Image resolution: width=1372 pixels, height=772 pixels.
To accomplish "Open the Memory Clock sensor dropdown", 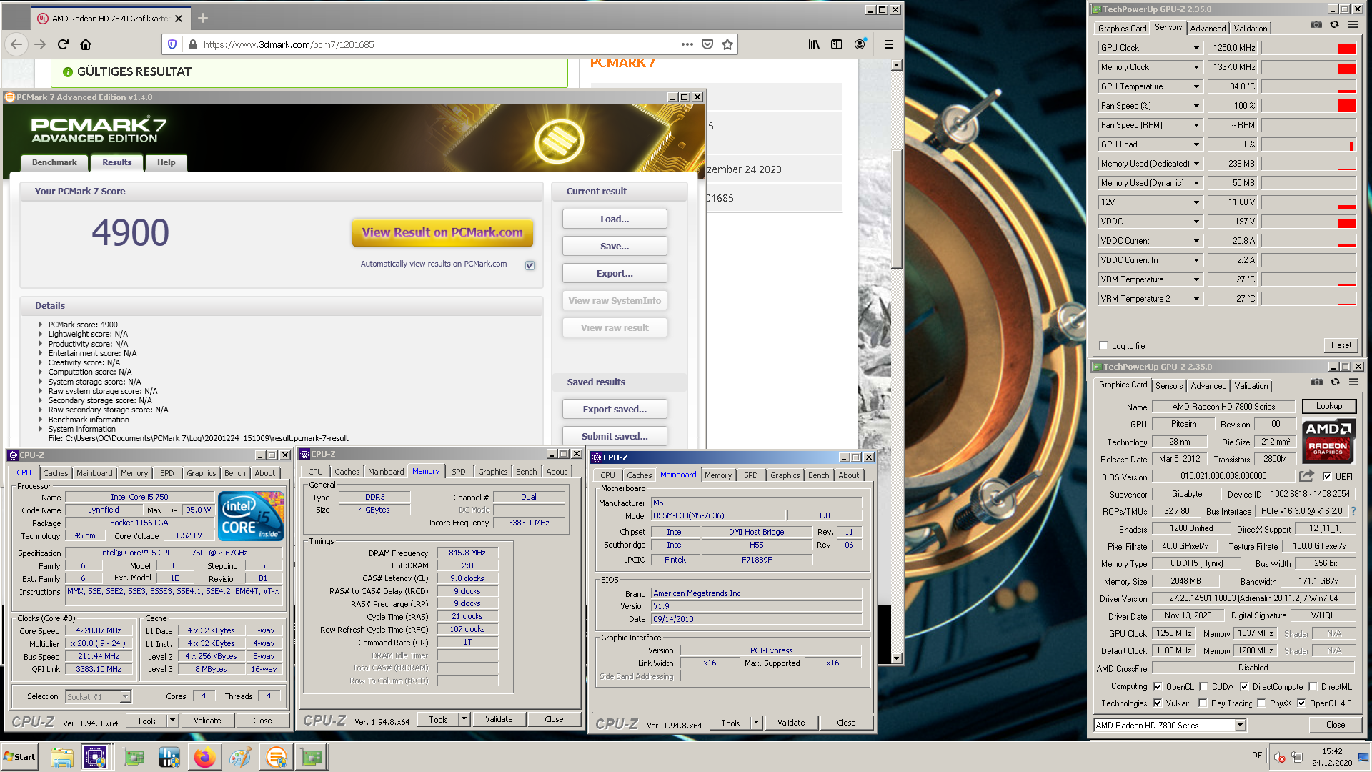I will [1196, 67].
